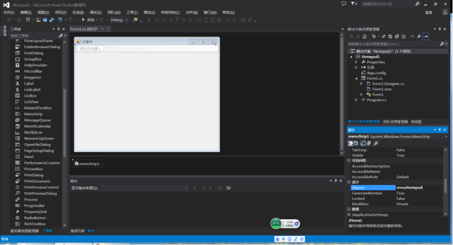This screenshot has height=245, width=453.
Task: Toggle auto-hide pin on Output panel
Action: click(336, 181)
